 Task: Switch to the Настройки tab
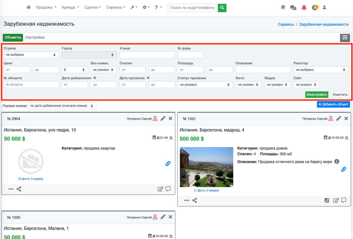point(35,38)
